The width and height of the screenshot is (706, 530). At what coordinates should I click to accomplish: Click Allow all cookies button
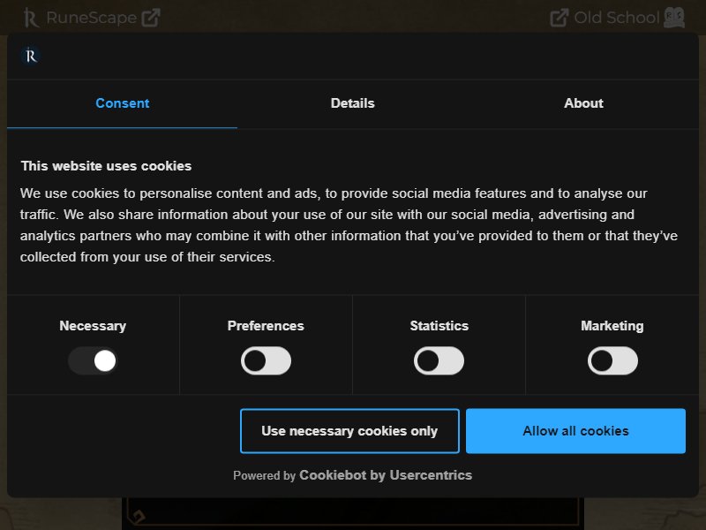point(576,431)
